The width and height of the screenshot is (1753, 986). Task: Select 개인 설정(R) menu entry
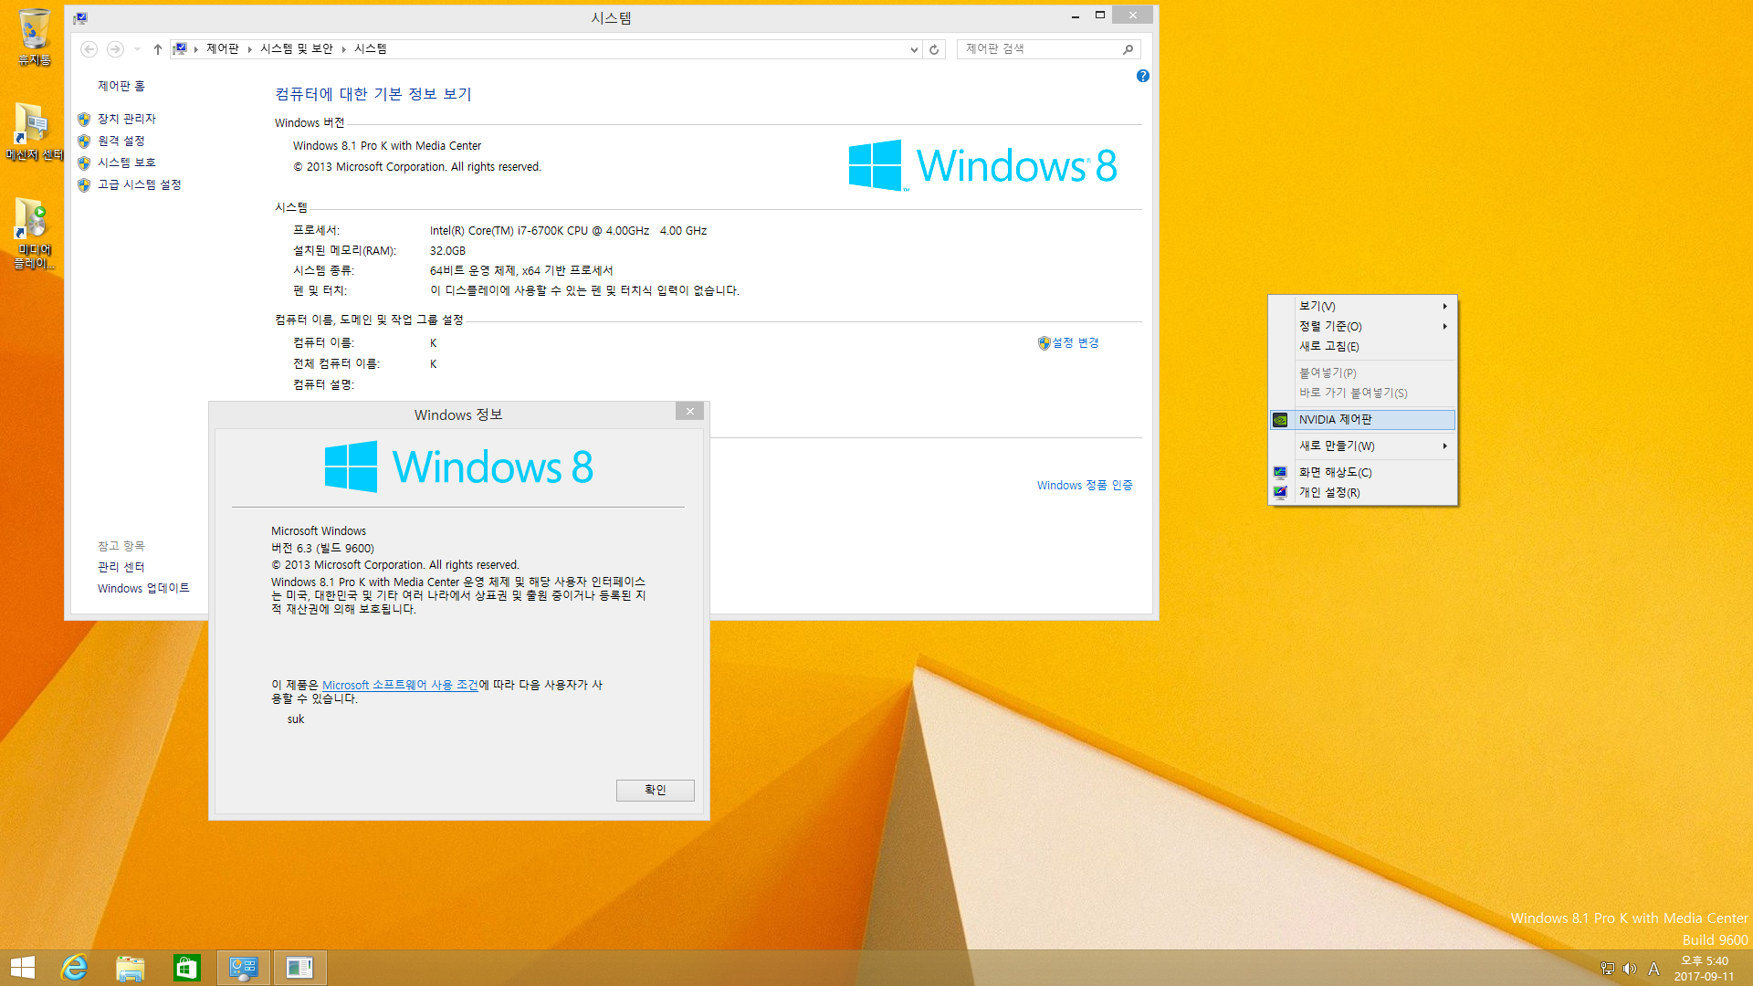point(1362,493)
